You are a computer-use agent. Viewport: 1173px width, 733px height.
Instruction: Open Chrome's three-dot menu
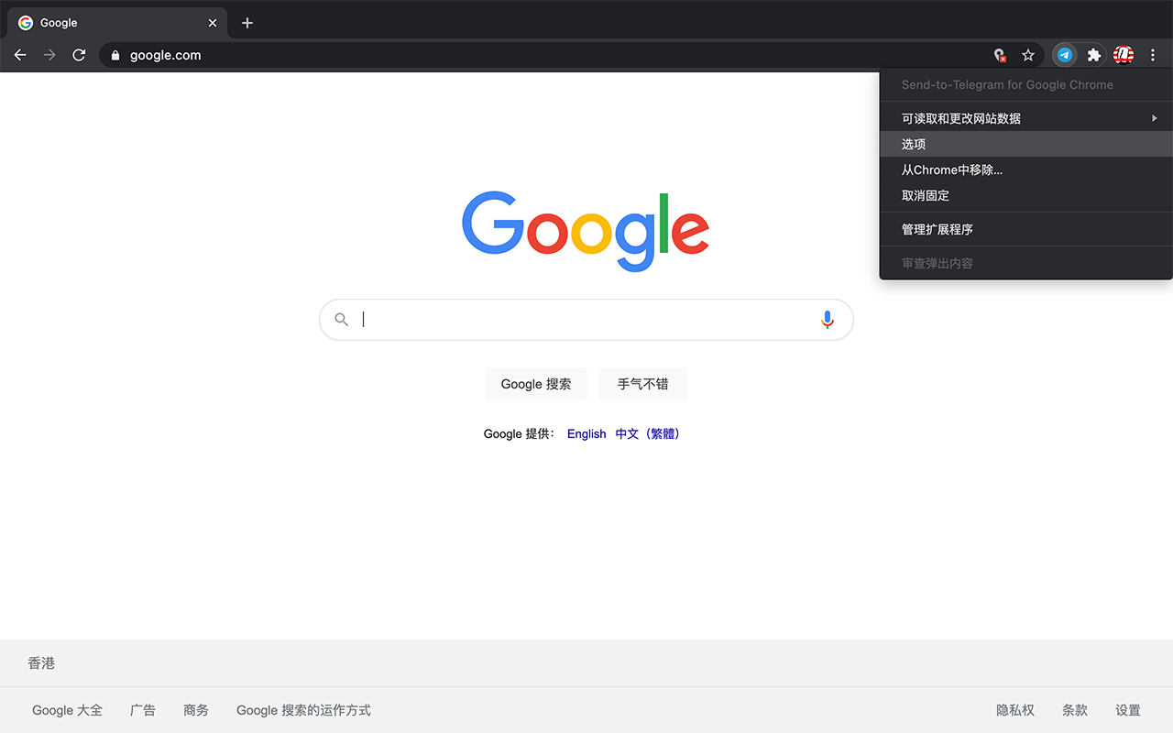click(1153, 55)
